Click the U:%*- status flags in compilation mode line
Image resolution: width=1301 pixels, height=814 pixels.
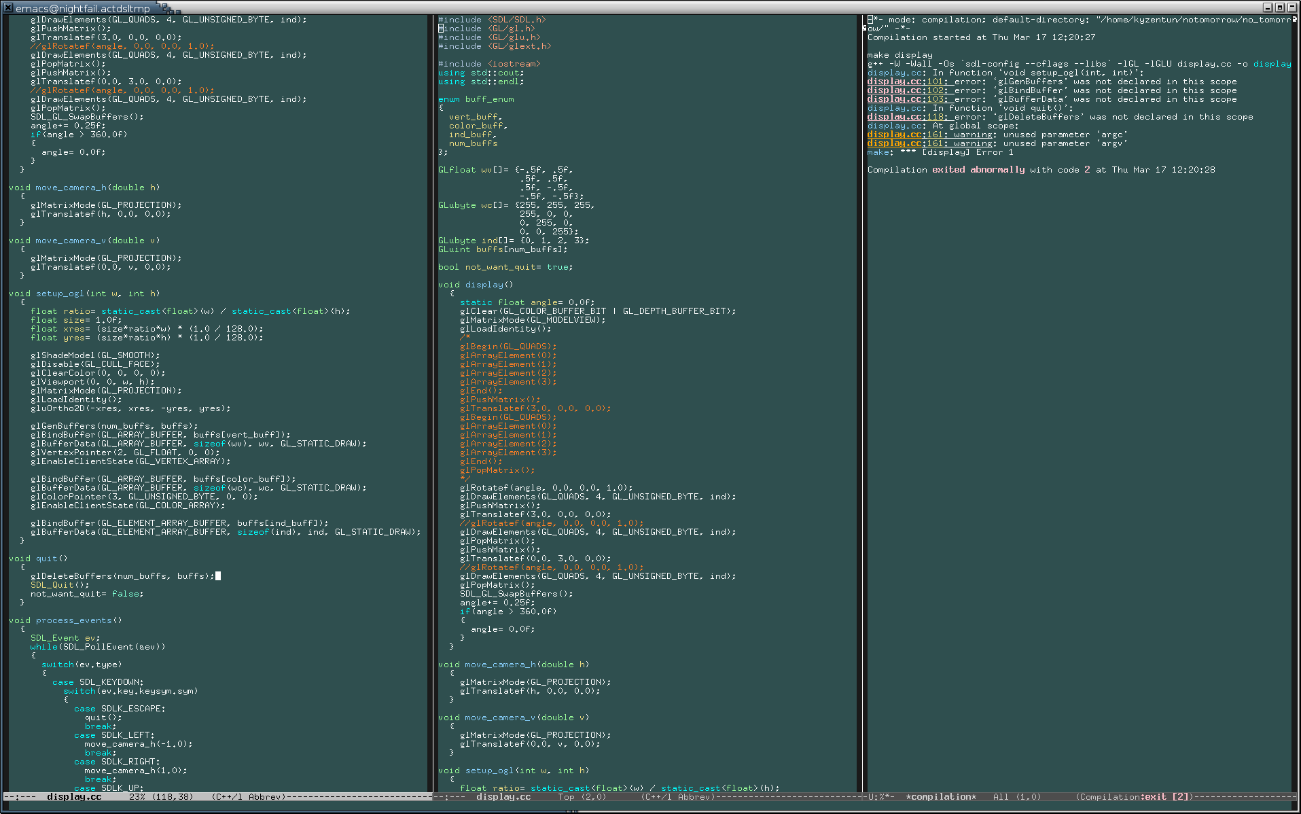(x=881, y=797)
